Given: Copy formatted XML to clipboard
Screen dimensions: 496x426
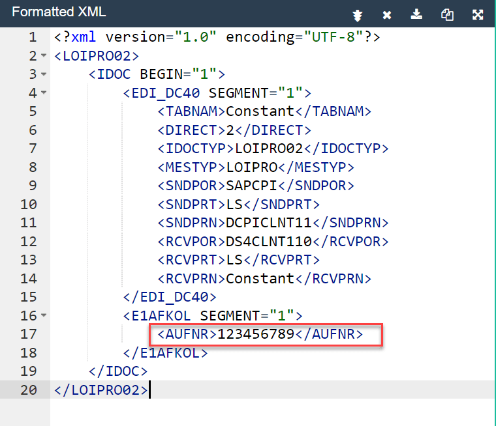Looking at the screenshot, I should click(447, 14).
